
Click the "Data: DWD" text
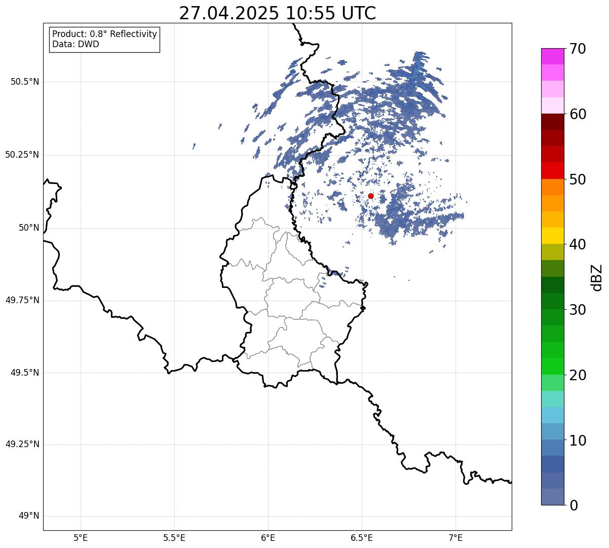[x=75, y=44]
